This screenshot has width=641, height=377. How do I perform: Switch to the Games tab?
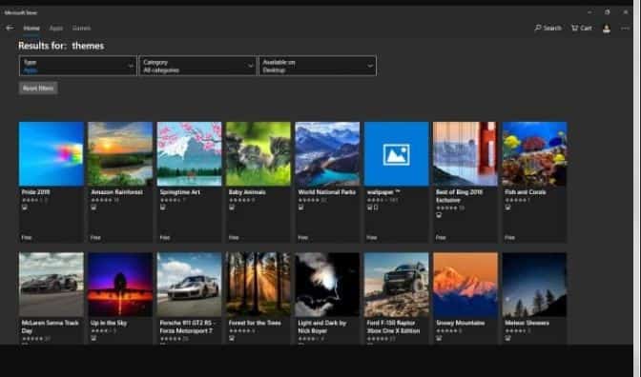coord(81,29)
